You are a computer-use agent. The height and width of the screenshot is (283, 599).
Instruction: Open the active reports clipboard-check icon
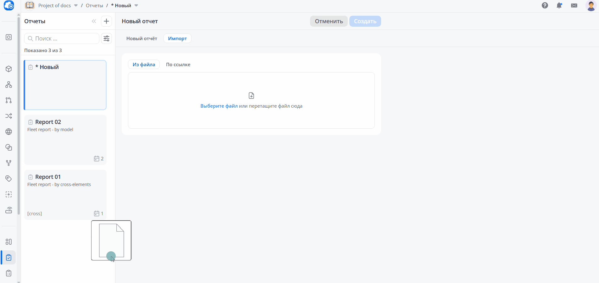(x=9, y=258)
